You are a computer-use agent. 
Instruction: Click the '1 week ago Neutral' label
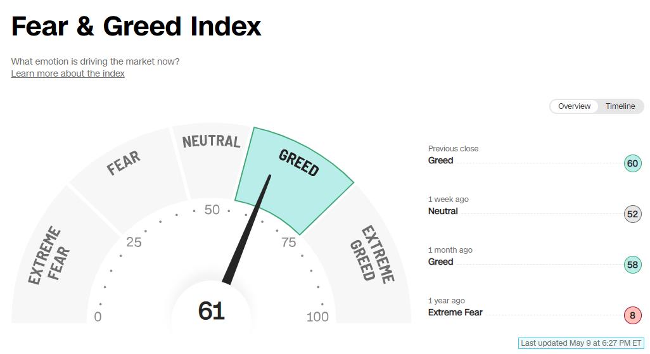tap(448, 205)
